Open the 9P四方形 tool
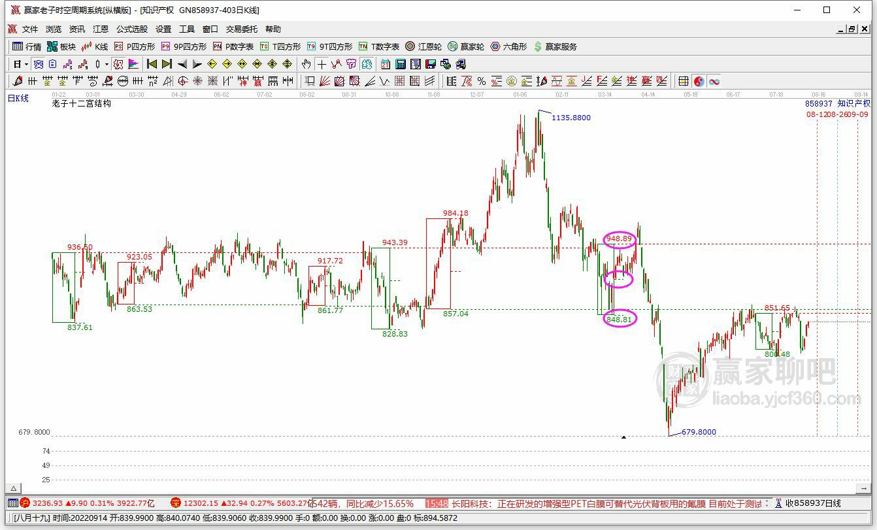The image size is (877, 530). [184, 46]
